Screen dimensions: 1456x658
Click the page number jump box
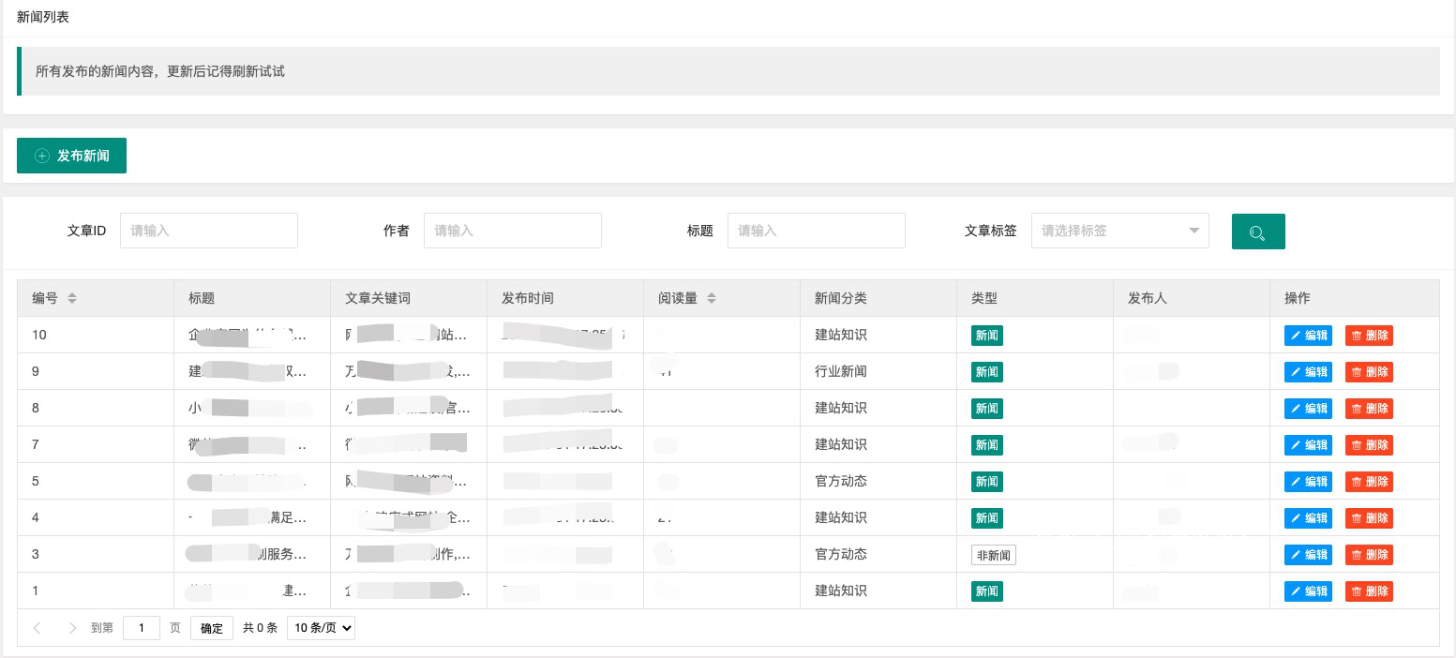pos(142,628)
